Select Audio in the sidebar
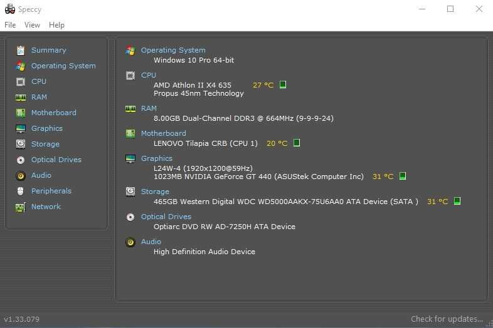 [41, 175]
